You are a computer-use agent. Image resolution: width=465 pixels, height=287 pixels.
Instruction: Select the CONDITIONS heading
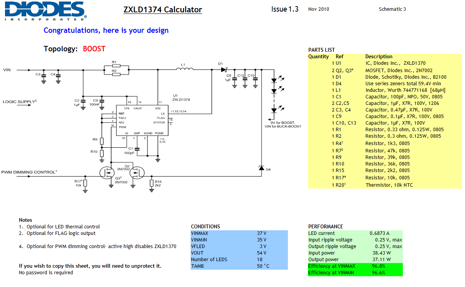(x=205, y=226)
